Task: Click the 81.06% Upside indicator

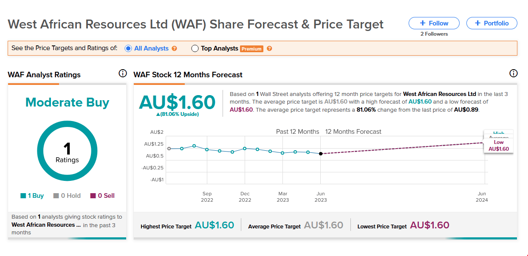Action: (x=178, y=114)
